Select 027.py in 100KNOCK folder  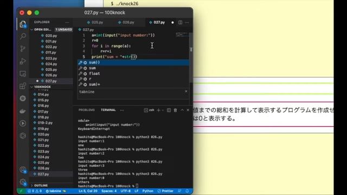43,174
